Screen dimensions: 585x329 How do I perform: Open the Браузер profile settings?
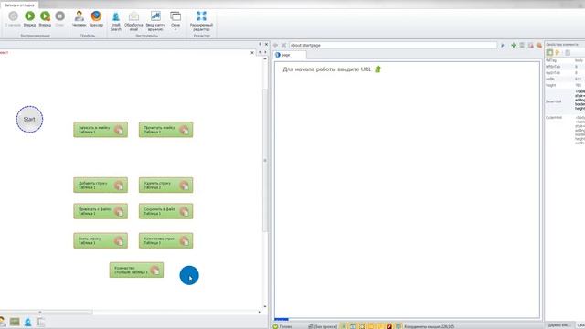(96, 18)
